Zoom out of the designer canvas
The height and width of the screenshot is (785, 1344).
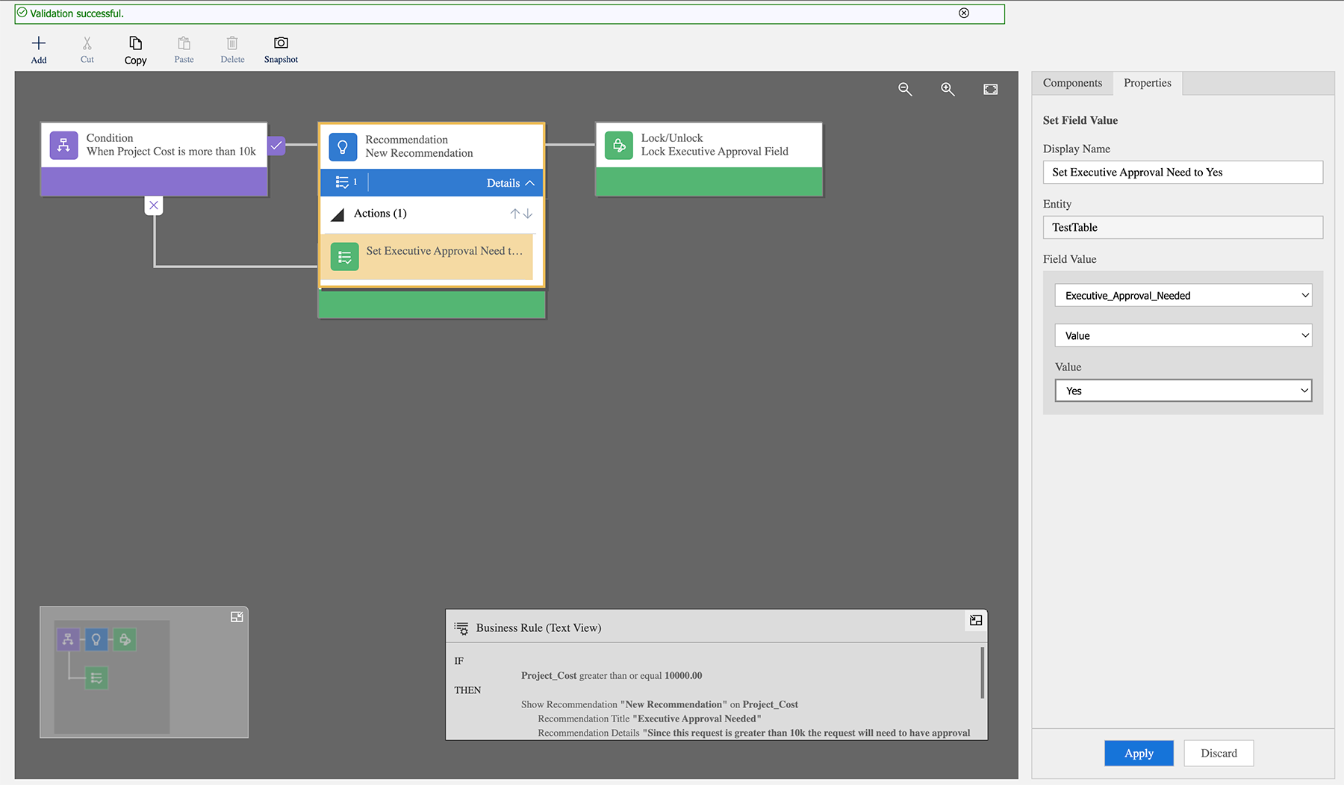click(x=905, y=89)
